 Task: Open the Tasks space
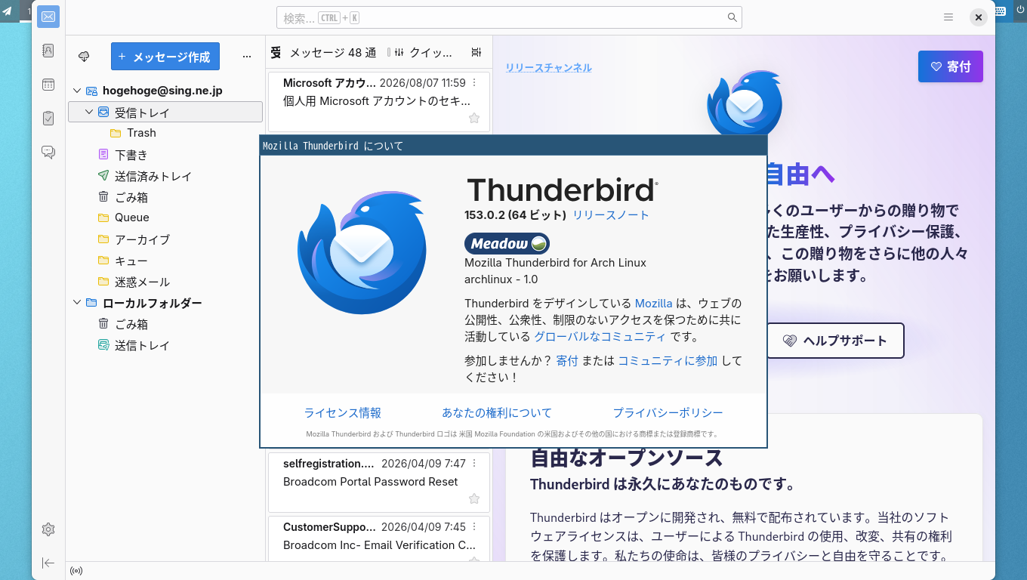(48, 118)
